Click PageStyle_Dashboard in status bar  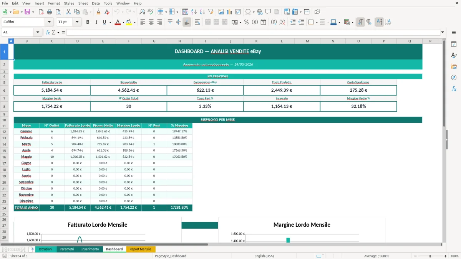171,256
